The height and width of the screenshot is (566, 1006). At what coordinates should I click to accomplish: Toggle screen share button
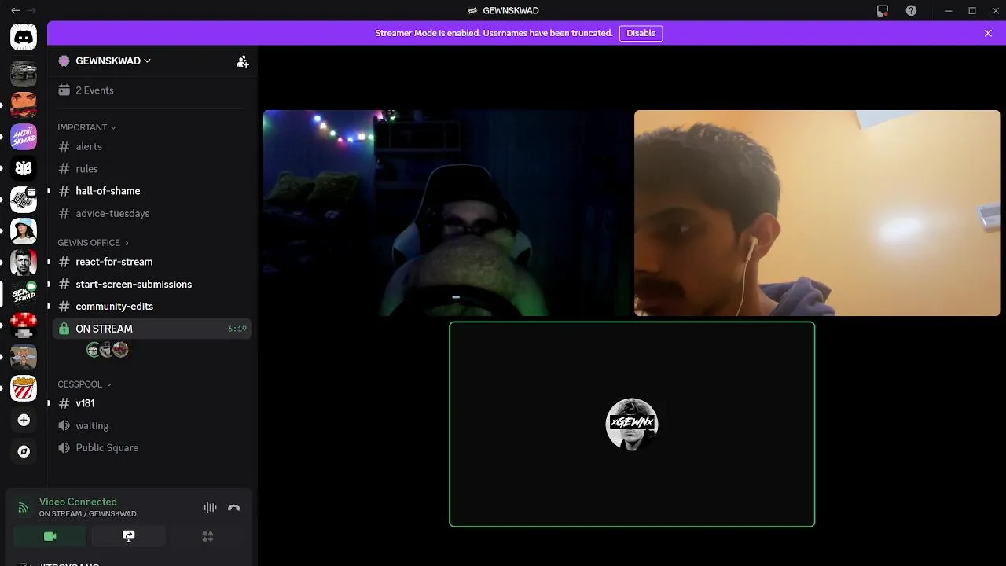coord(129,536)
